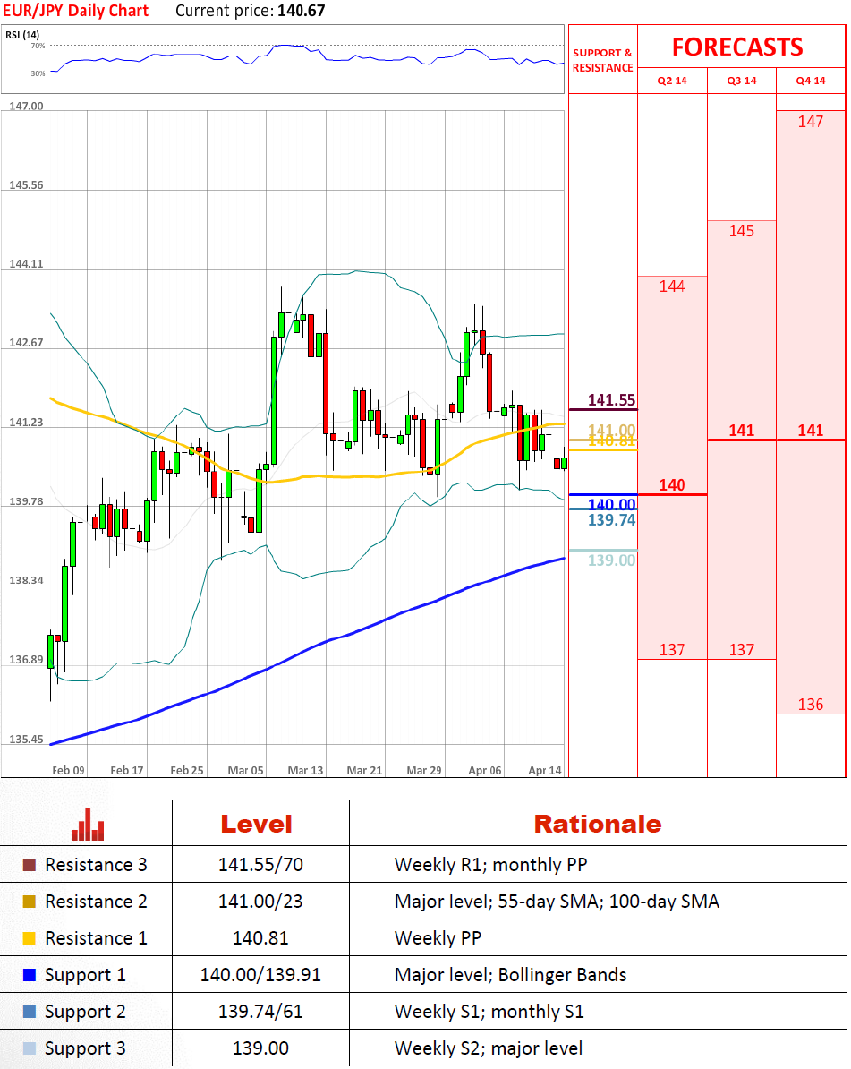Click the level value 141.00/23
Viewport: 851px width, 1069px height.
click(x=260, y=902)
